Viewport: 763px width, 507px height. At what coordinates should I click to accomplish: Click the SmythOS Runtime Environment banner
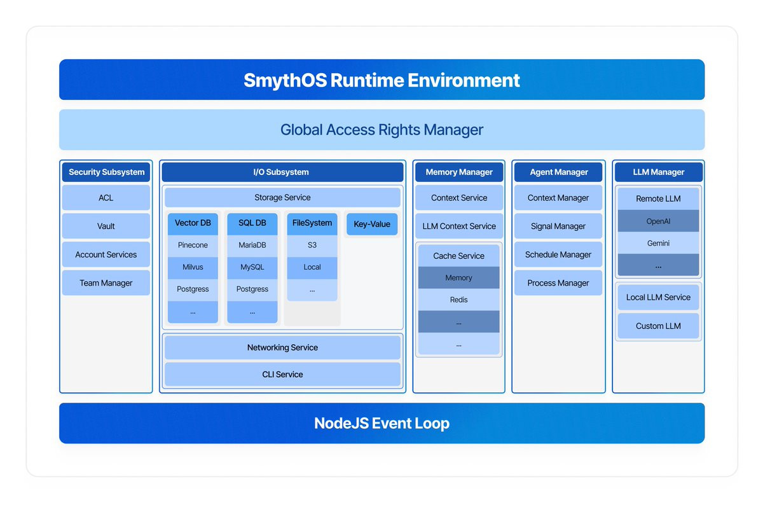[381, 80]
